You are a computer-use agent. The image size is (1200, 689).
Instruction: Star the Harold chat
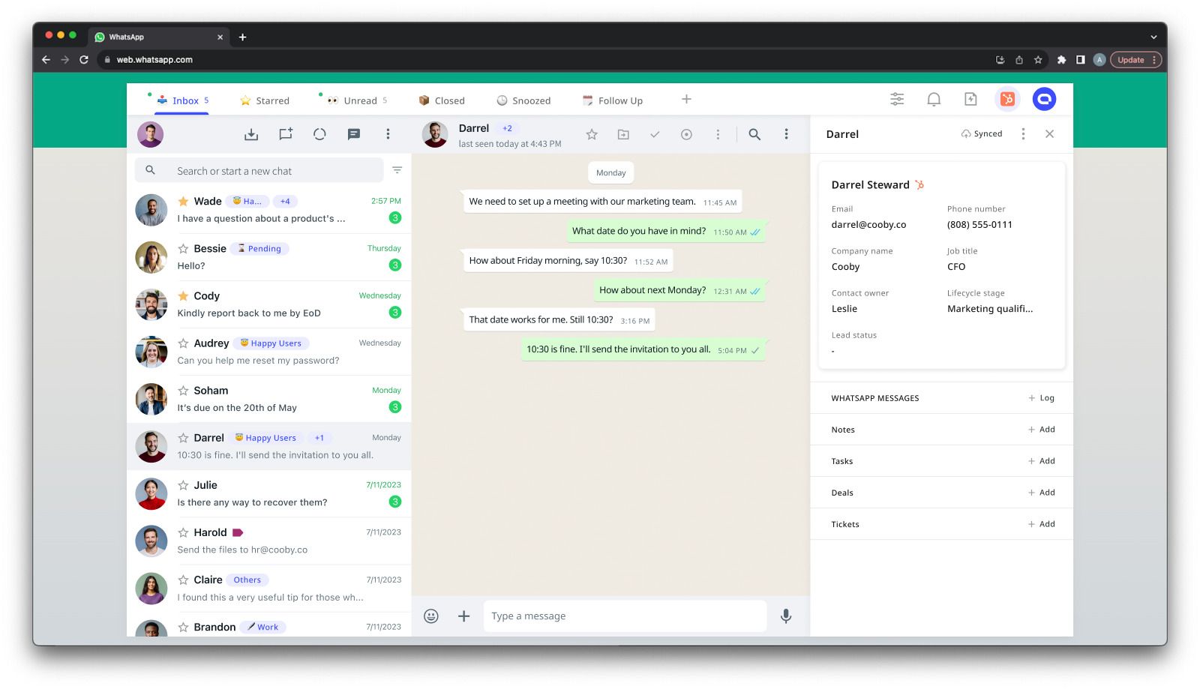(183, 532)
